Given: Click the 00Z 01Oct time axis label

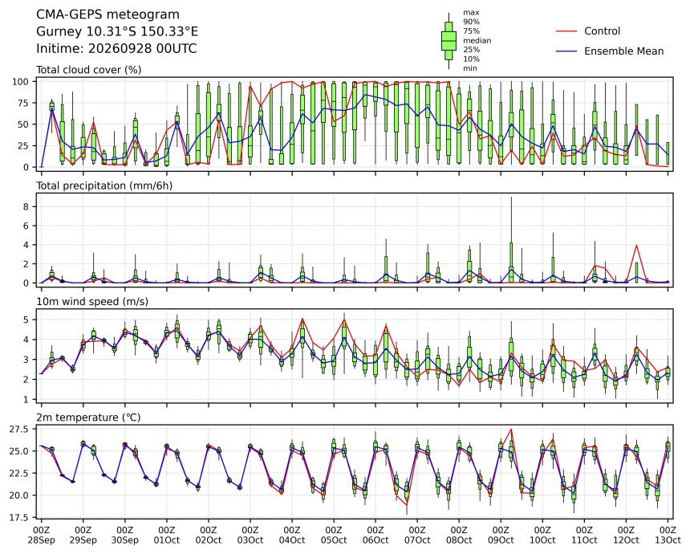Looking at the screenshot, I should [167, 535].
